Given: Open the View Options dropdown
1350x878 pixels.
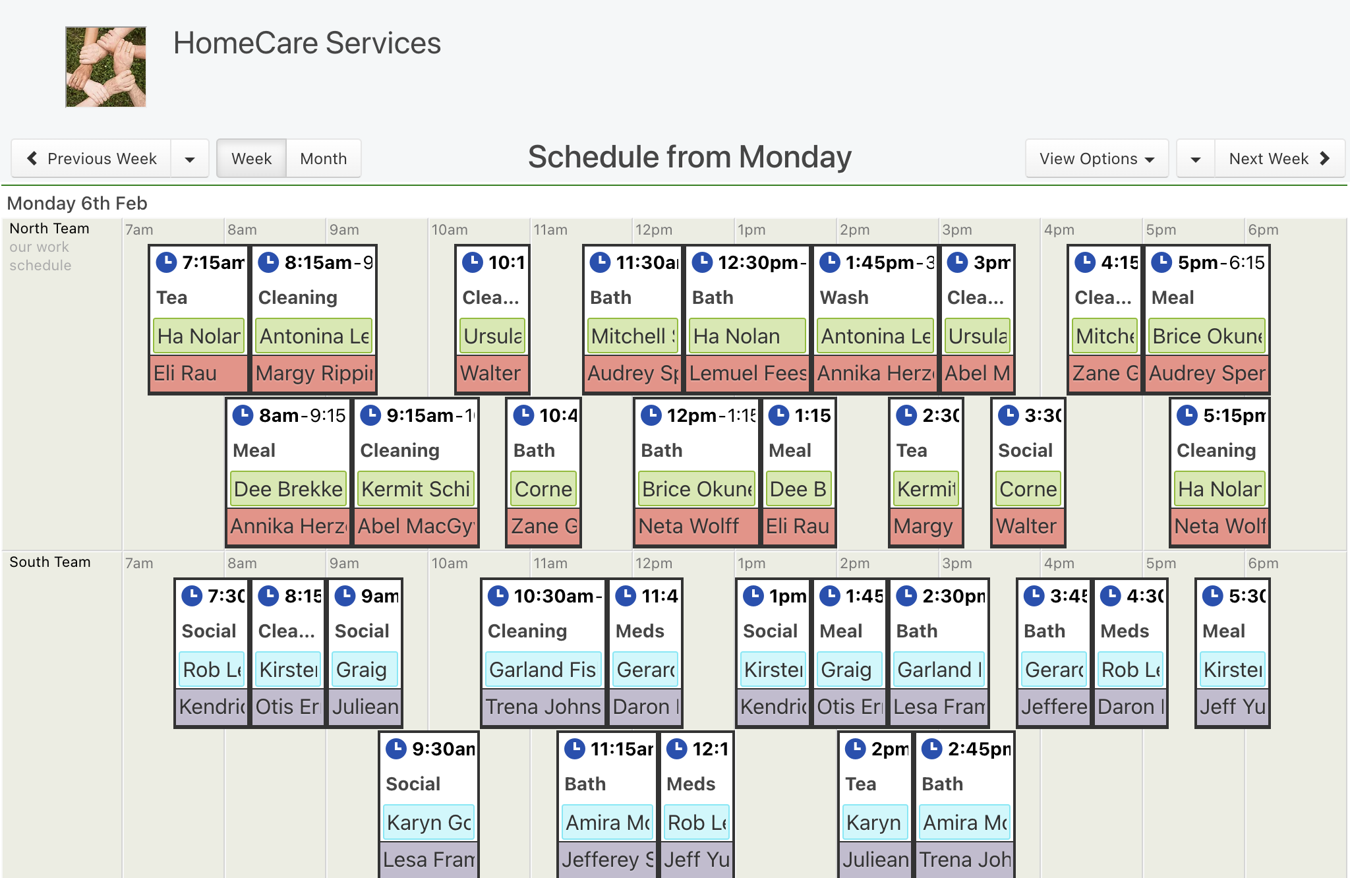Looking at the screenshot, I should click(x=1097, y=158).
